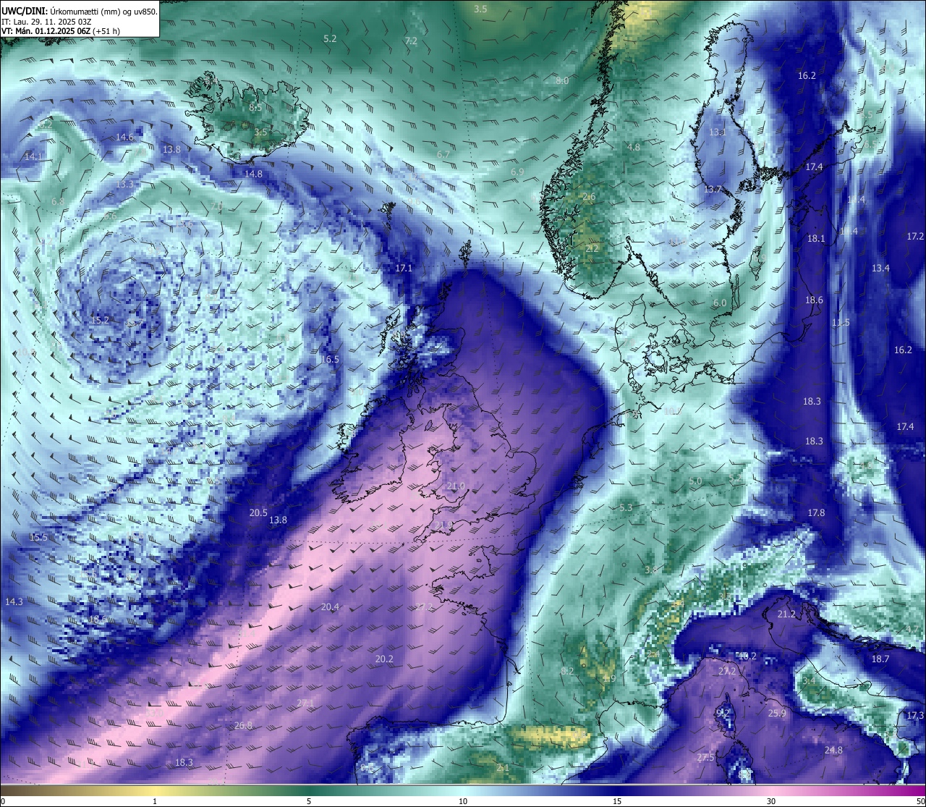Click the 15.5 value near left edge
The image size is (926, 807).
coord(38,537)
